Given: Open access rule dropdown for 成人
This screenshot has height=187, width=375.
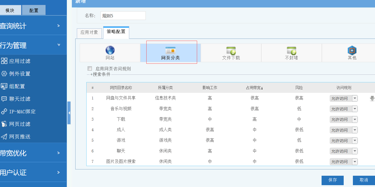Looking at the screenshot, I should tap(355, 130).
